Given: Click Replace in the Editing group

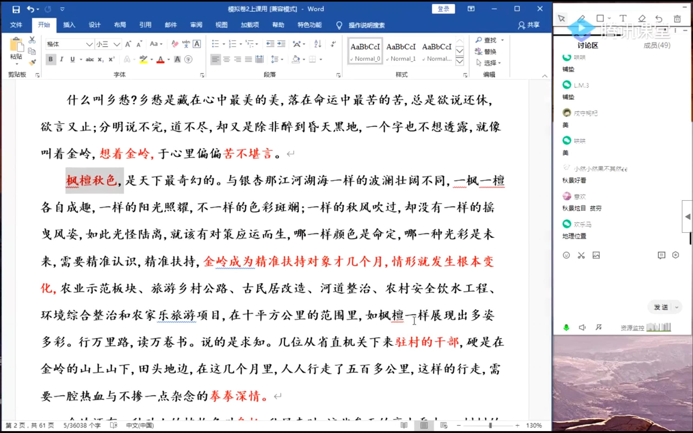Looking at the screenshot, I should pos(485,51).
